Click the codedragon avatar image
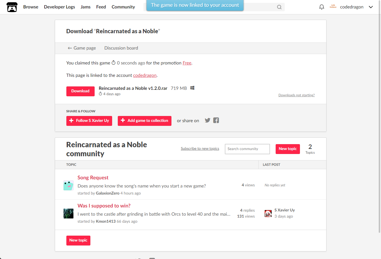Viewport: 381px width, 259px height. [333, 7]
